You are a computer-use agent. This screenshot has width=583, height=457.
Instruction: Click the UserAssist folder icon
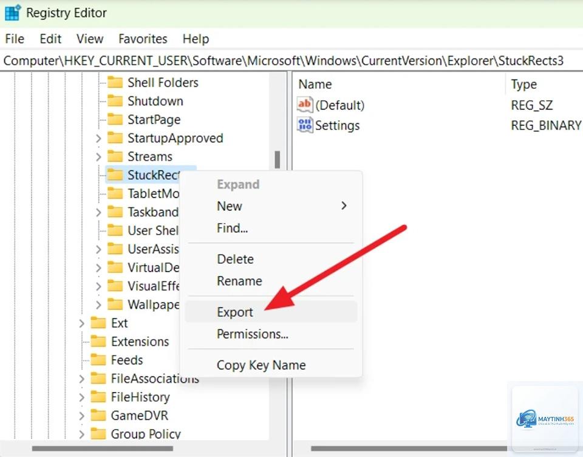pyautogui.click(x=115, y=249)
